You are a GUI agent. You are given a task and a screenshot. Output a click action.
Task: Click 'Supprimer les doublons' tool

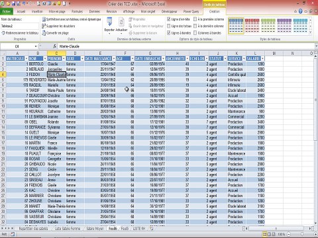[x=59, y=26]
